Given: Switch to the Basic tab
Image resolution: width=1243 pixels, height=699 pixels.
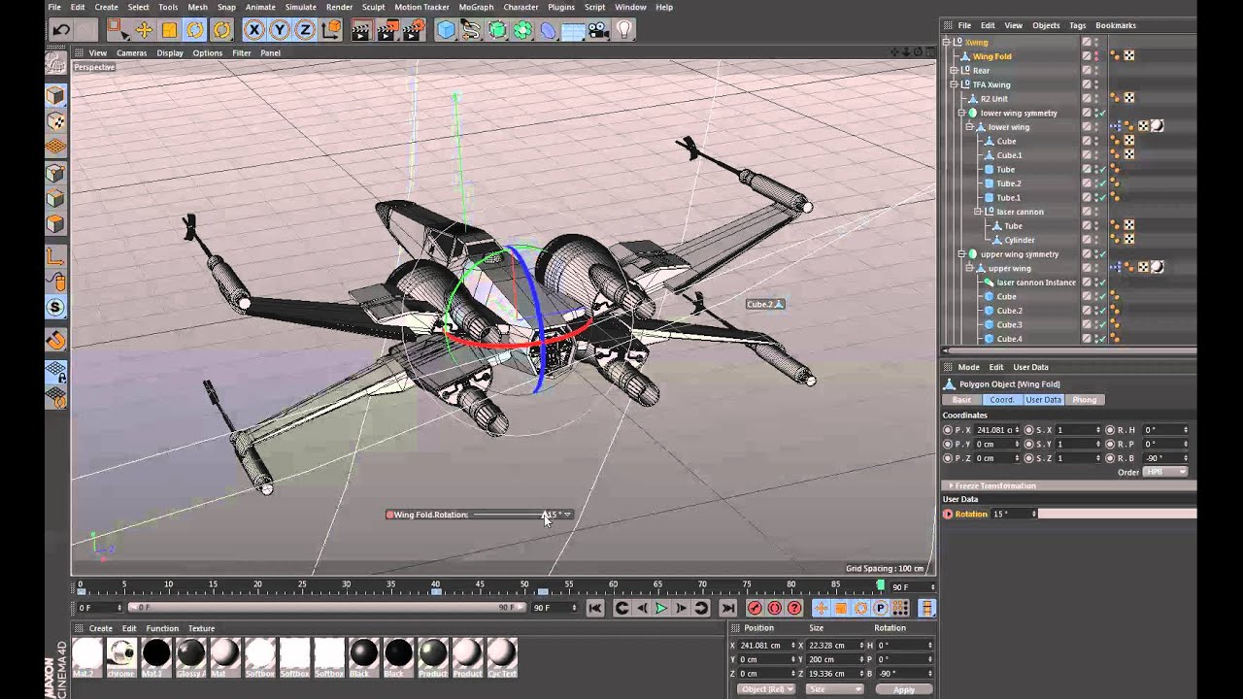Looking at the screenshot, I should click(x=961, y=400).
